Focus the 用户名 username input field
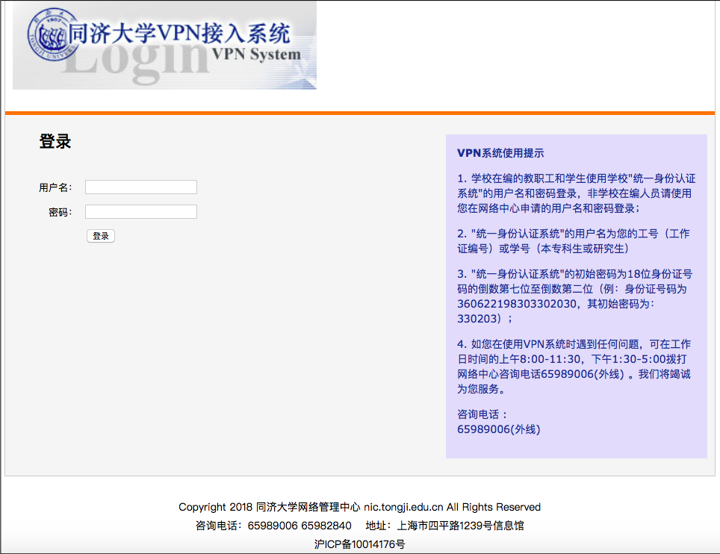This screenshot has height=554, width=720. click(x=140, y=187)
